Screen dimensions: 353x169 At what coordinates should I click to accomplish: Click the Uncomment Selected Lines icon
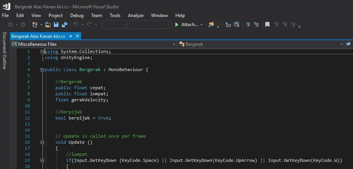(256, 25)
